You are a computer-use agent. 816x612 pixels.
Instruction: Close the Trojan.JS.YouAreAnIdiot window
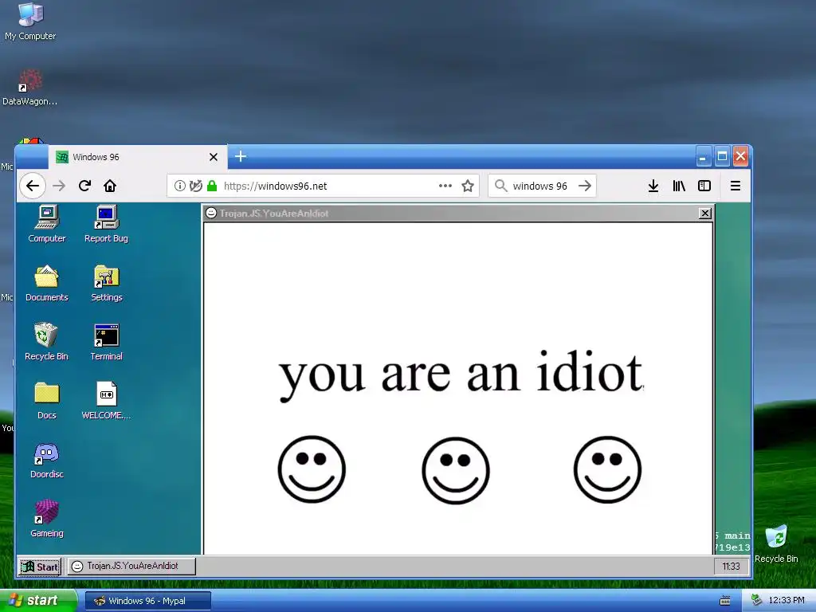(704, 214)
